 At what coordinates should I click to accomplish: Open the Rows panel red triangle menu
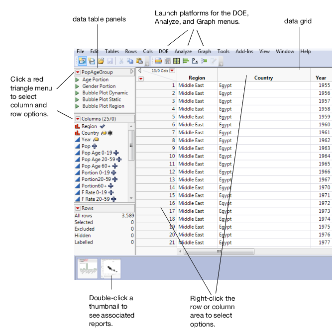(x=78, y=208)
